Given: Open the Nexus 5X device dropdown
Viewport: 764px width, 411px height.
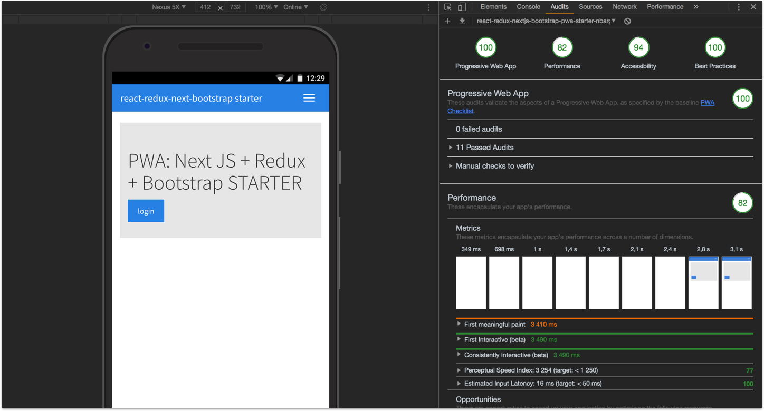Looking at the screenshot, I should [169, 7].
